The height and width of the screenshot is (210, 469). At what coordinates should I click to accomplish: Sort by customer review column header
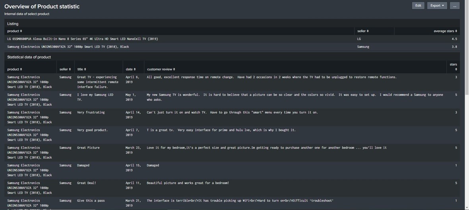point(161,69)
